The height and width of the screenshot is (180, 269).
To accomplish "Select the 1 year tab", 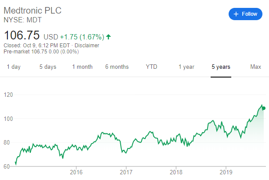I will pyautogui.click(x=187, y=67).
